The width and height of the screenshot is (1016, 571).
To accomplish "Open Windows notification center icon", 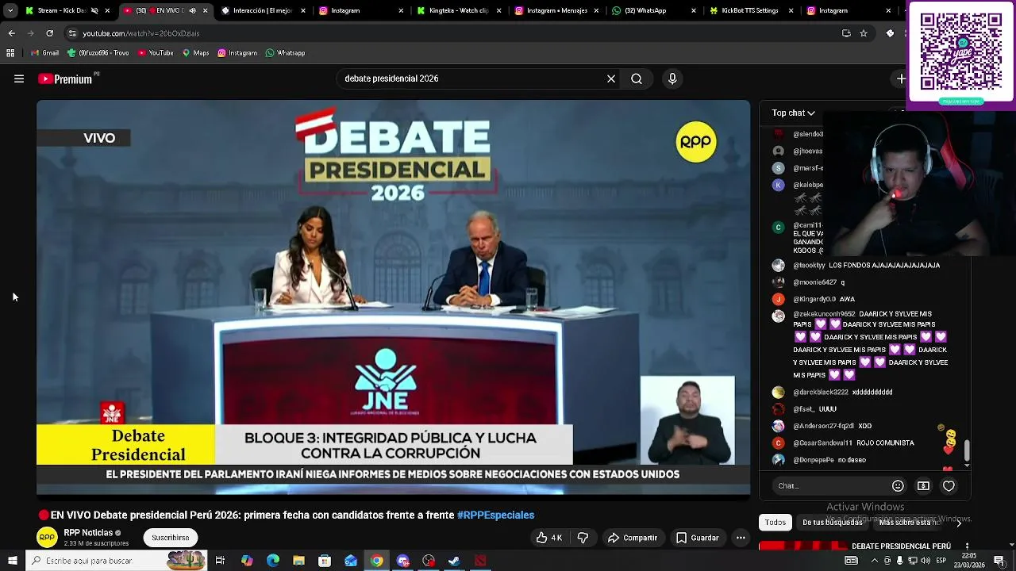I will pyautogui.click(x=1000, y=561).
